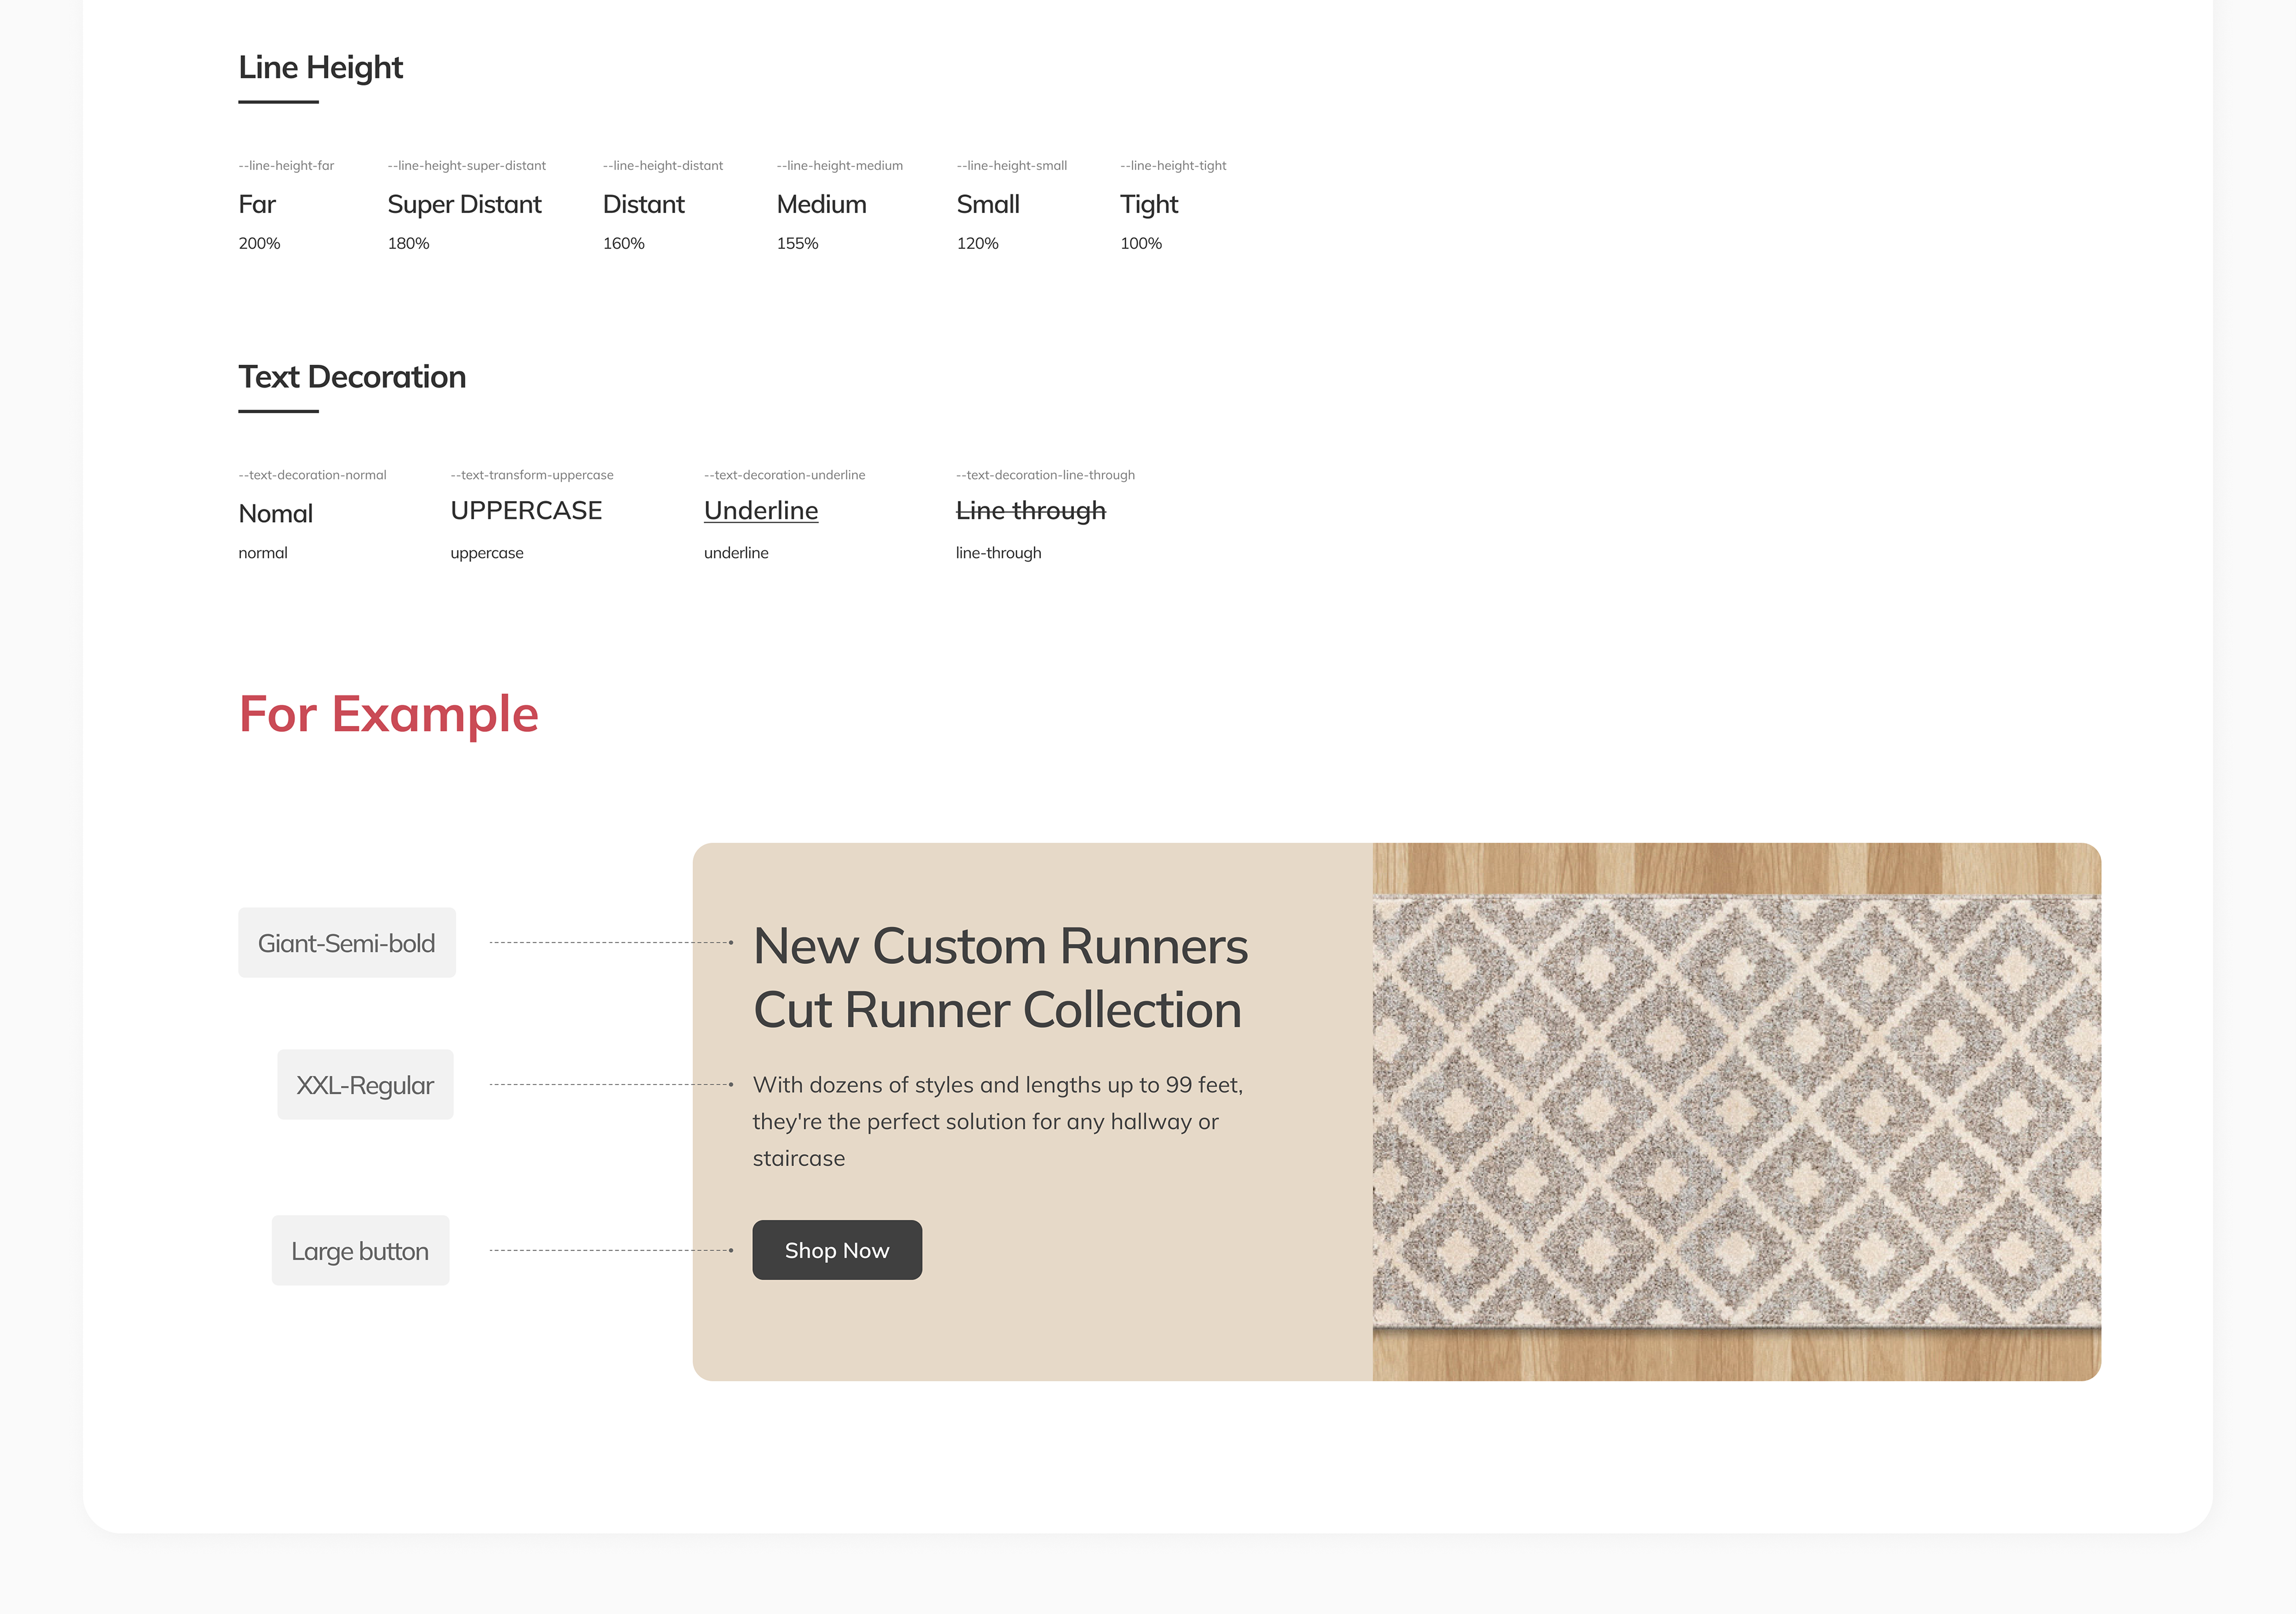
Task: Click the For Example heading
Action: click(388, 714)
